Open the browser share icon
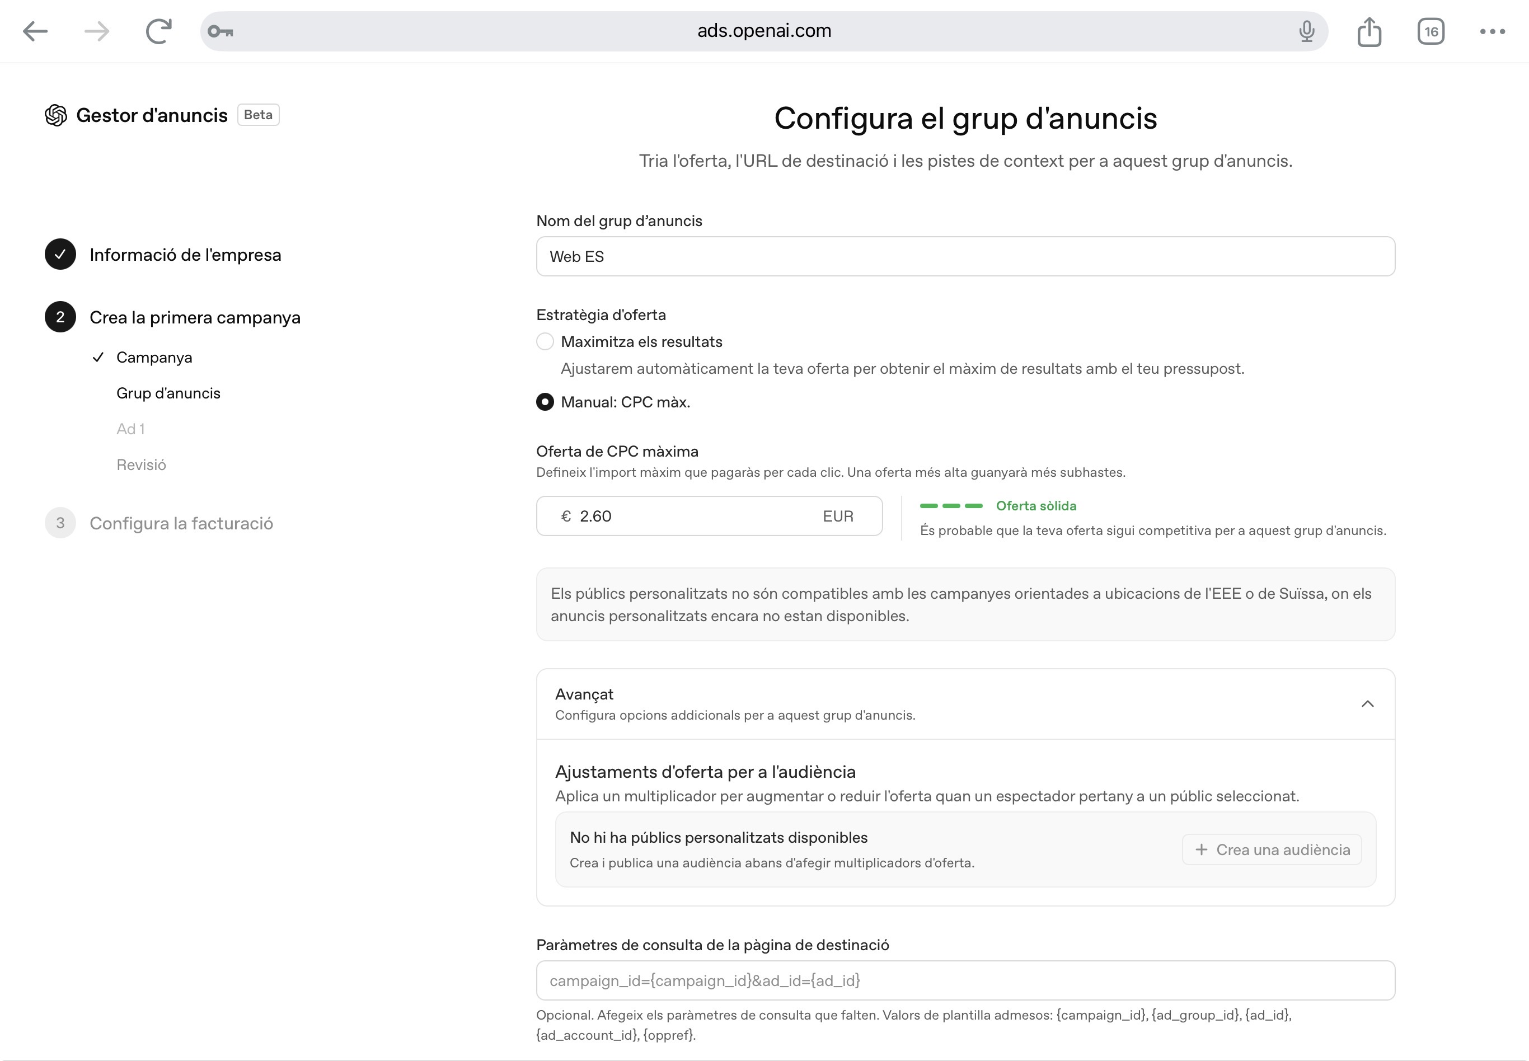 [1369, 31]
